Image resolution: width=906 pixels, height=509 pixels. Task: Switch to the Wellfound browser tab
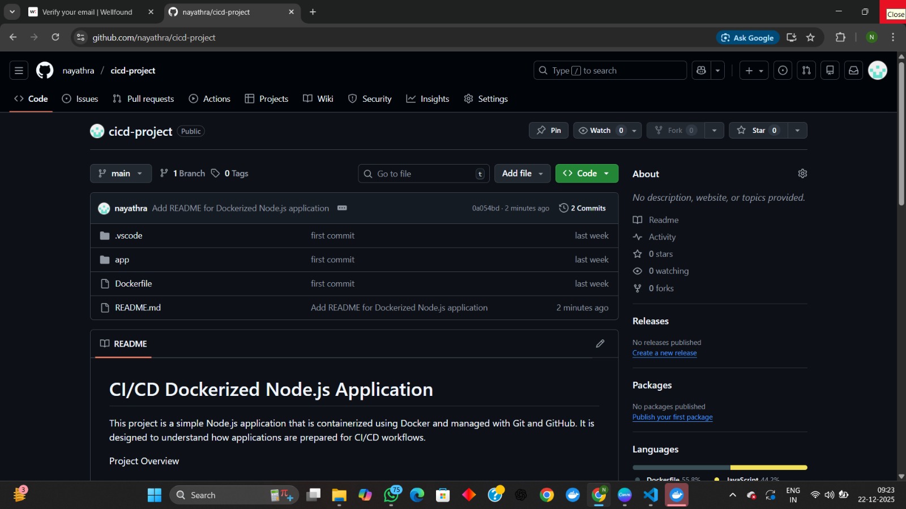click(91, 12)
